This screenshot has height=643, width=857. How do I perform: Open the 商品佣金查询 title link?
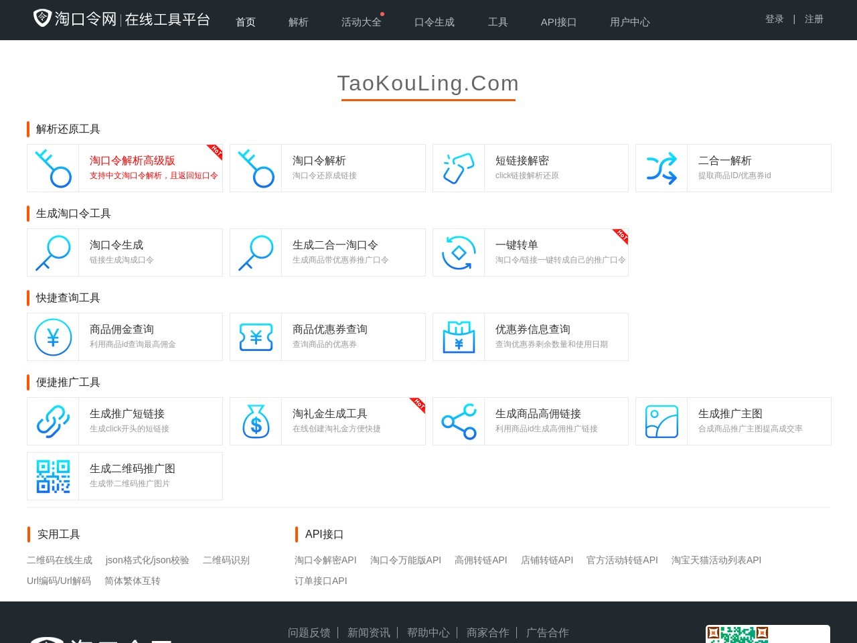[x=122, y=330]
